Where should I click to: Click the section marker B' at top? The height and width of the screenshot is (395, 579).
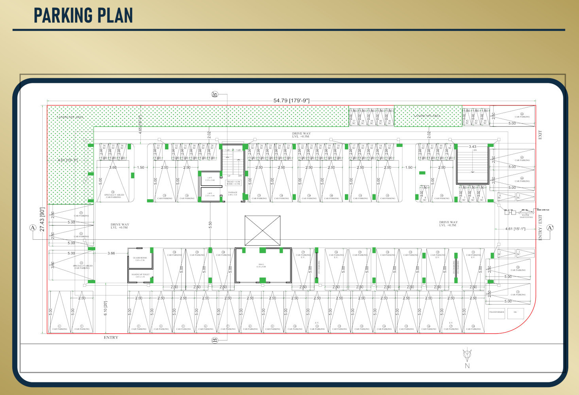[x=215, y=94]
